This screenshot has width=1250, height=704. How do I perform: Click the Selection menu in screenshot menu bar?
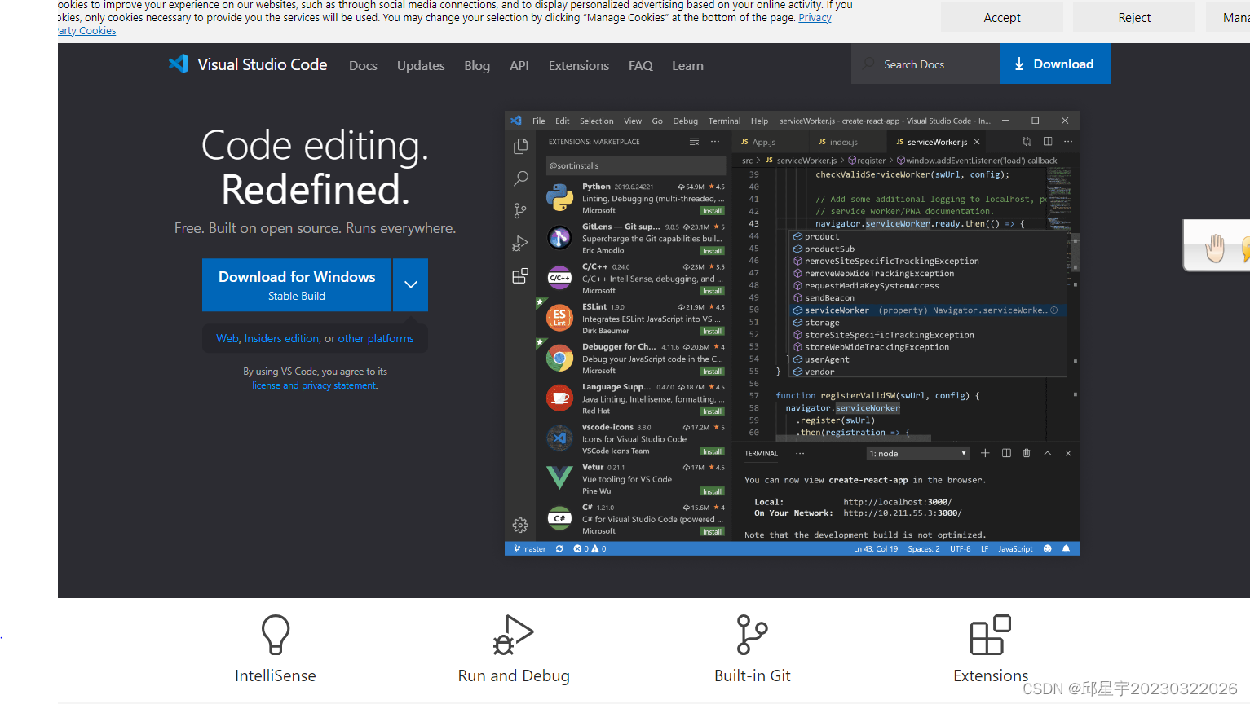[597, 121]
